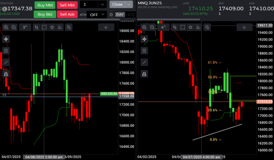Viewport: 274px width, 160px height.
Task: Toggle the lock drawings icon on right chart
Action: [x=144, y=74]
